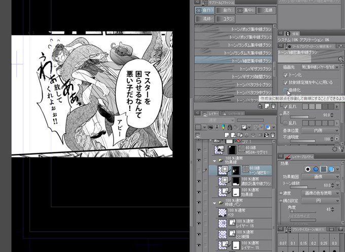Duplicate the sub tool with the copy icon
This screenshot has height=252, width=345.
tap(267, 106)
